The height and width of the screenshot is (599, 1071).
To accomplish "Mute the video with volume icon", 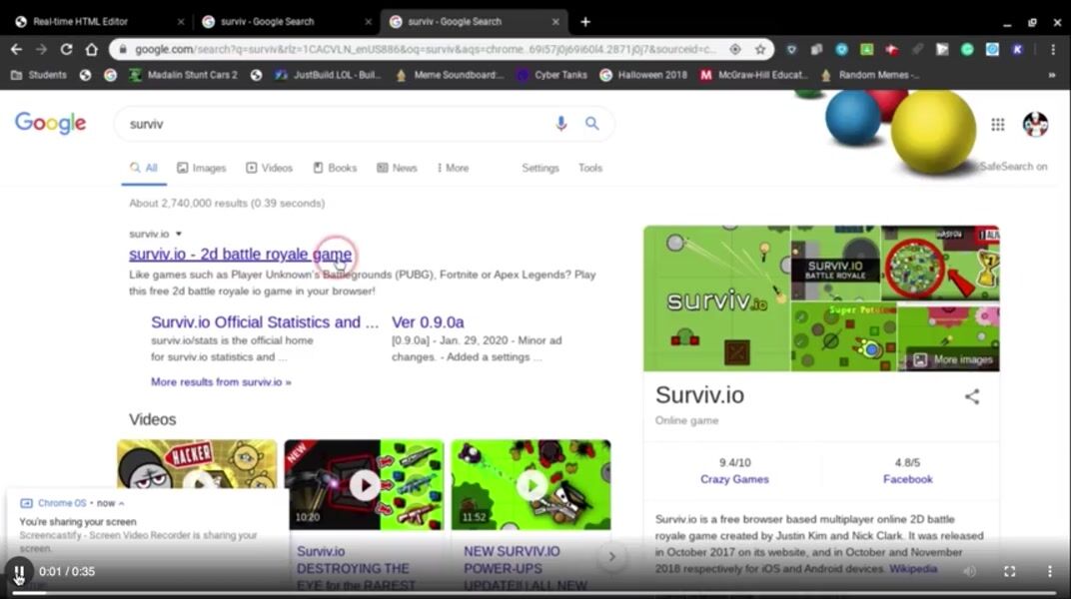I will [969, 571].
